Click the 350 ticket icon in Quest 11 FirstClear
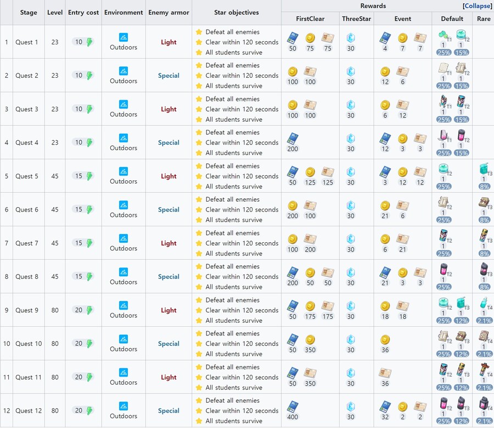This screenshot has width=494, height=428. [x=310, y=373]
